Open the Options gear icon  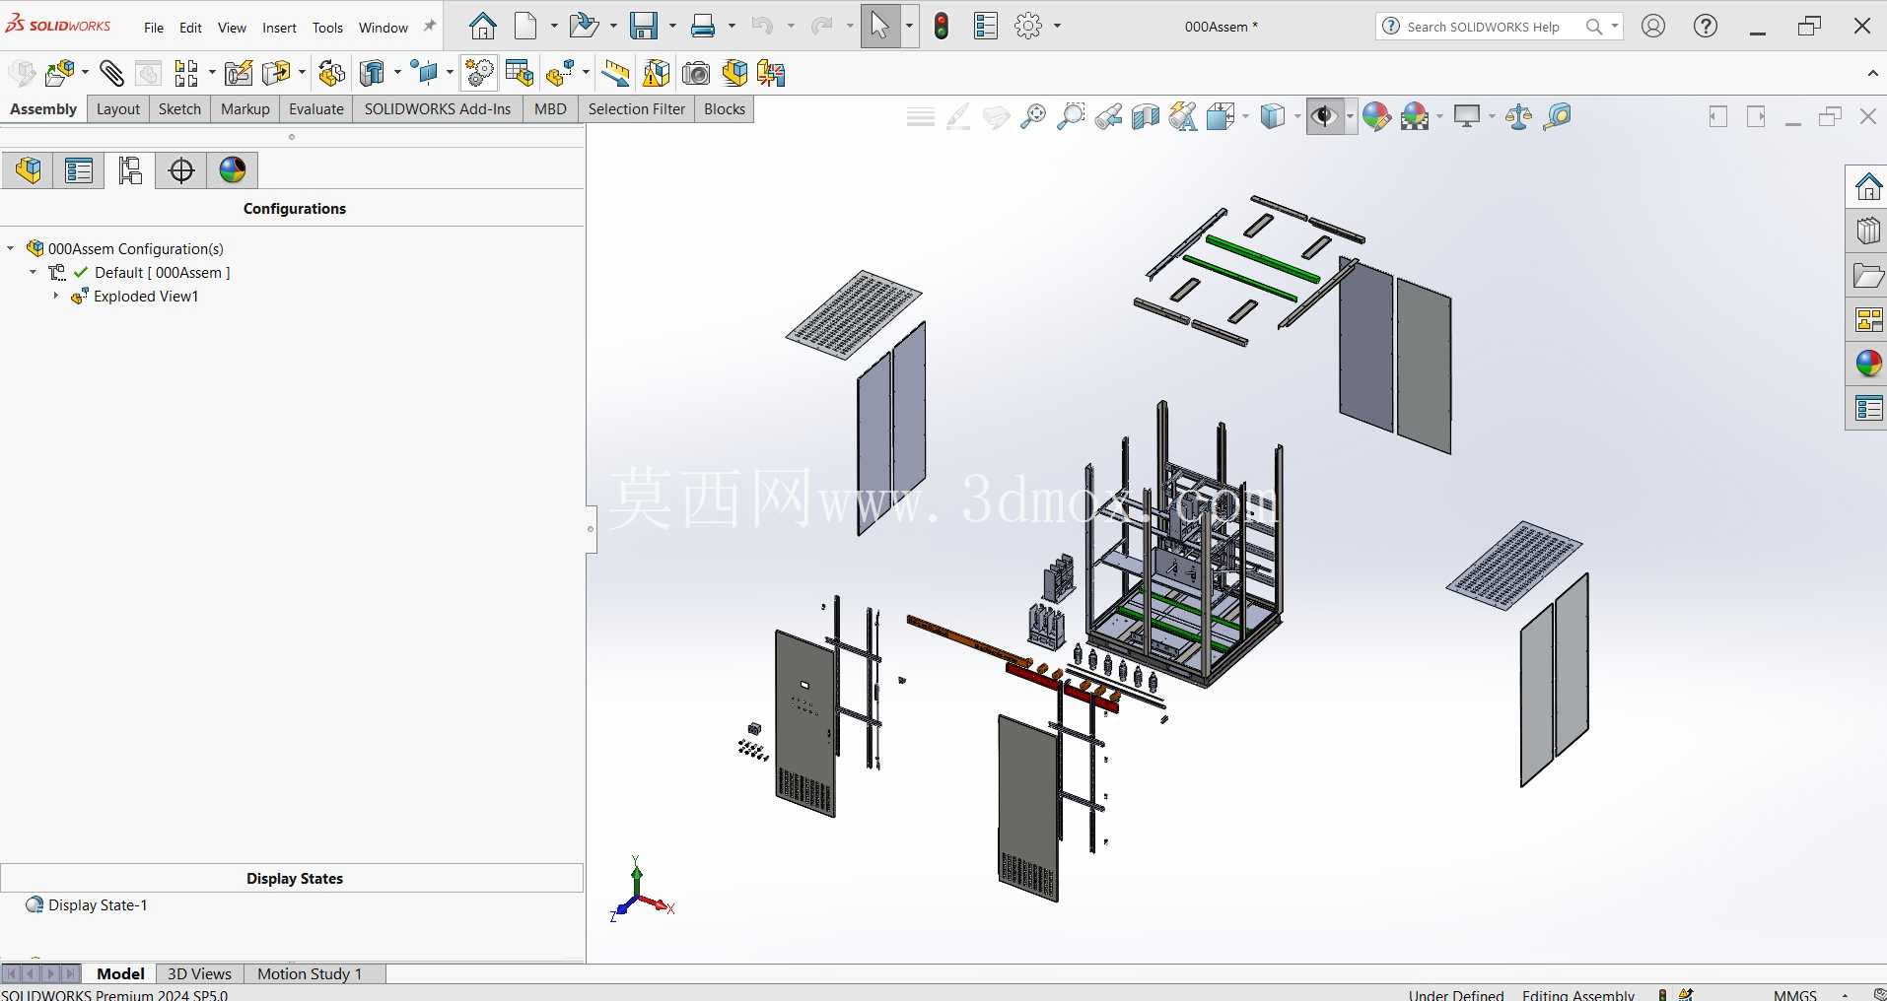[1028, 26]
